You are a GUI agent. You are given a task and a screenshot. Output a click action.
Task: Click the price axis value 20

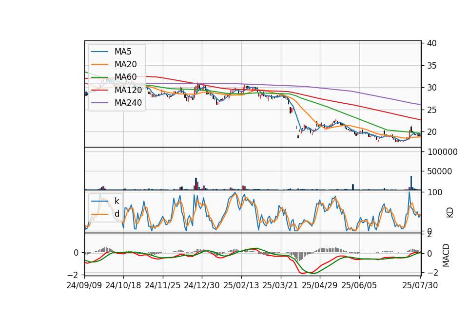point(431,132)
